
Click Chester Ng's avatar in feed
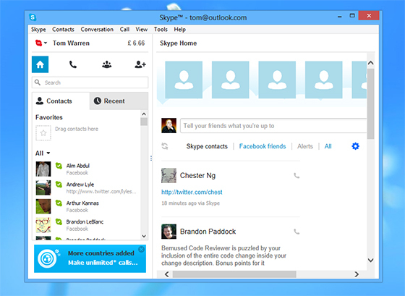click(169, 176)
